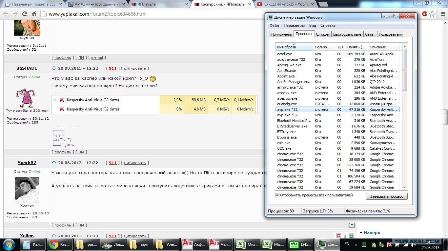The width and height of the screenshot is (448, 251).
Task: Open the Вид menu in Task Manager
Action: 313,25
